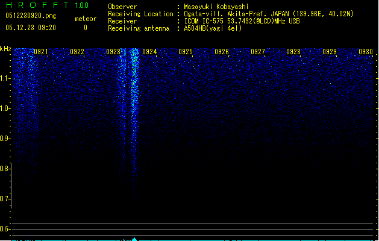The image size is (379, 241).
Task: Click the 0923 time marker
Action: pos(113,52)
